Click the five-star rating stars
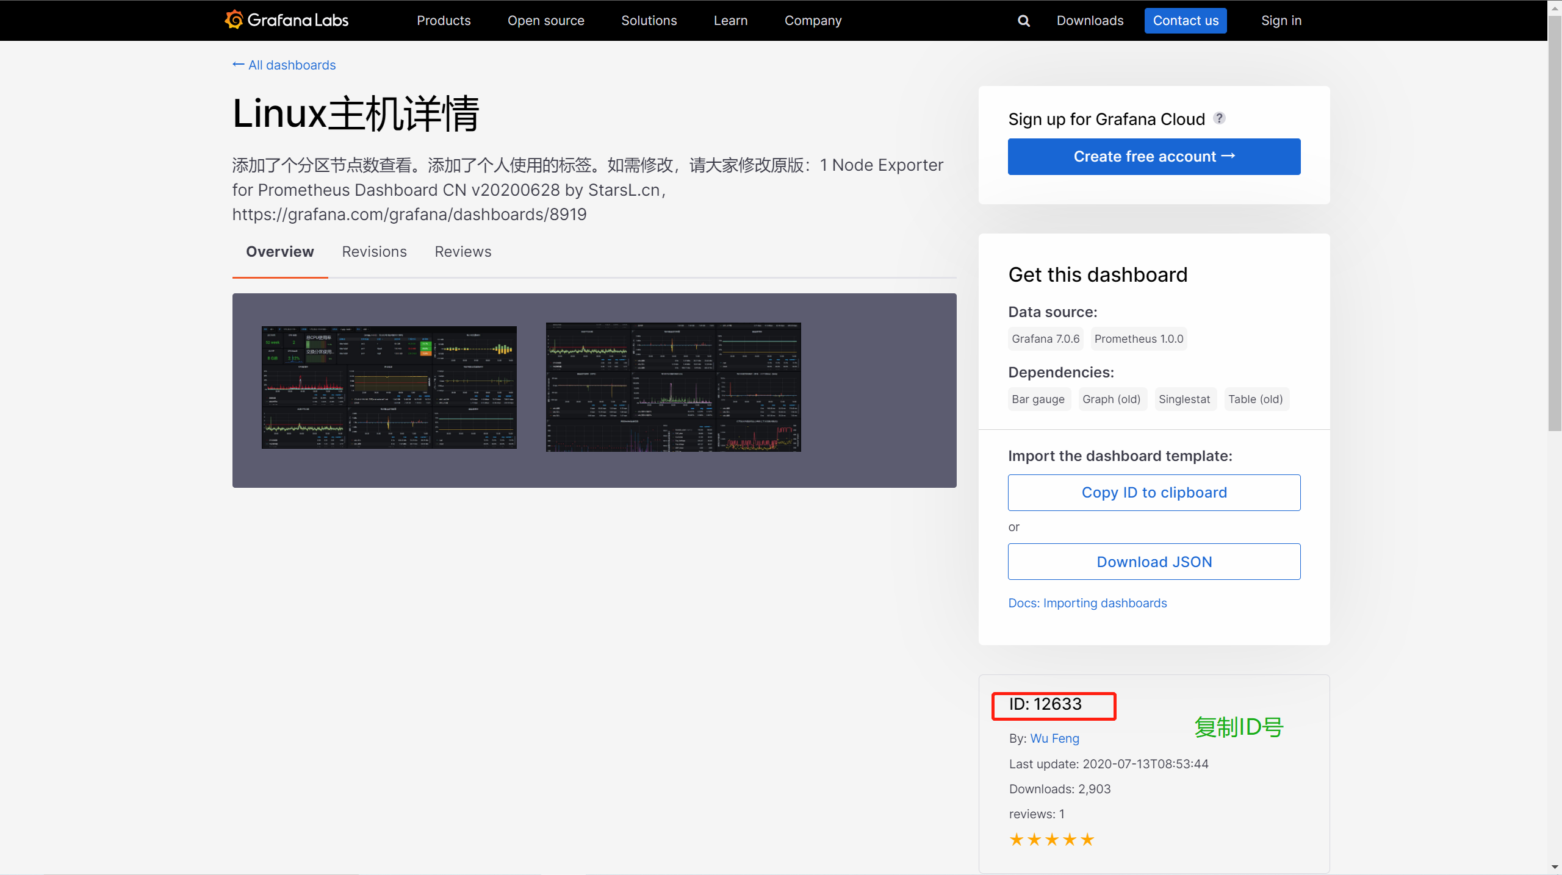This screenshot has width=1562, height=875. coord(1051,840)
